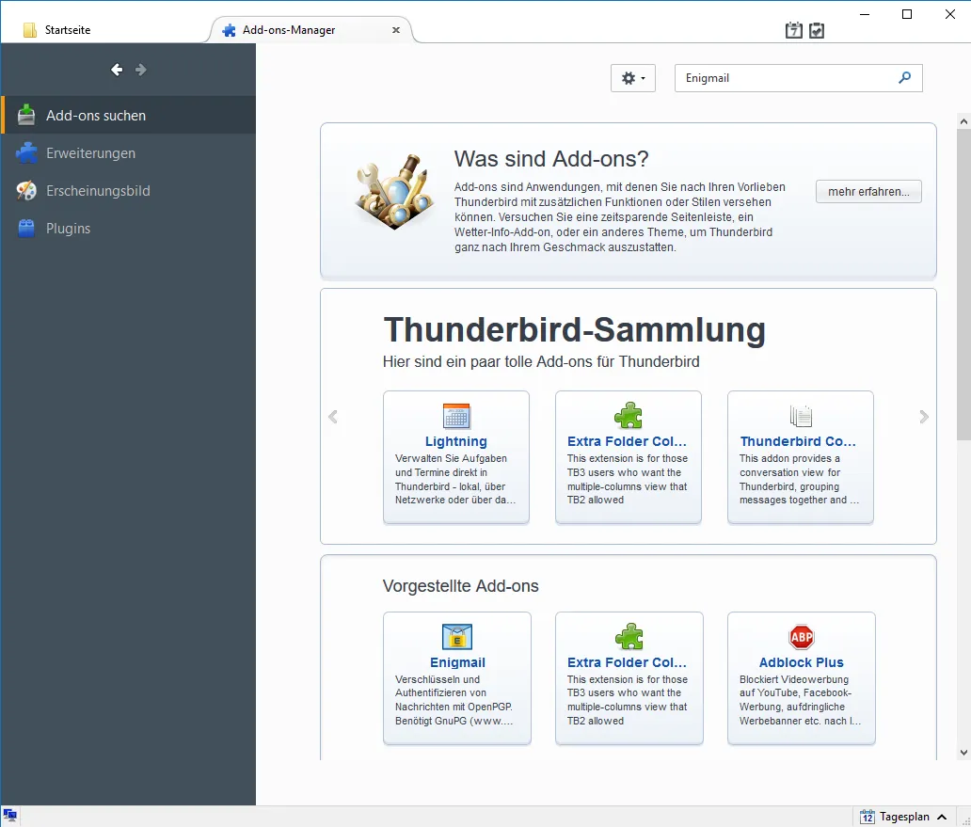Open the Adblock Plus add-on link
The width and height of the screenshot is (971, 827).
coord(802,662)
